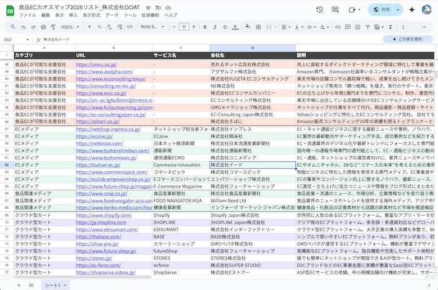Open the text color underlined A

coord(235,27)
